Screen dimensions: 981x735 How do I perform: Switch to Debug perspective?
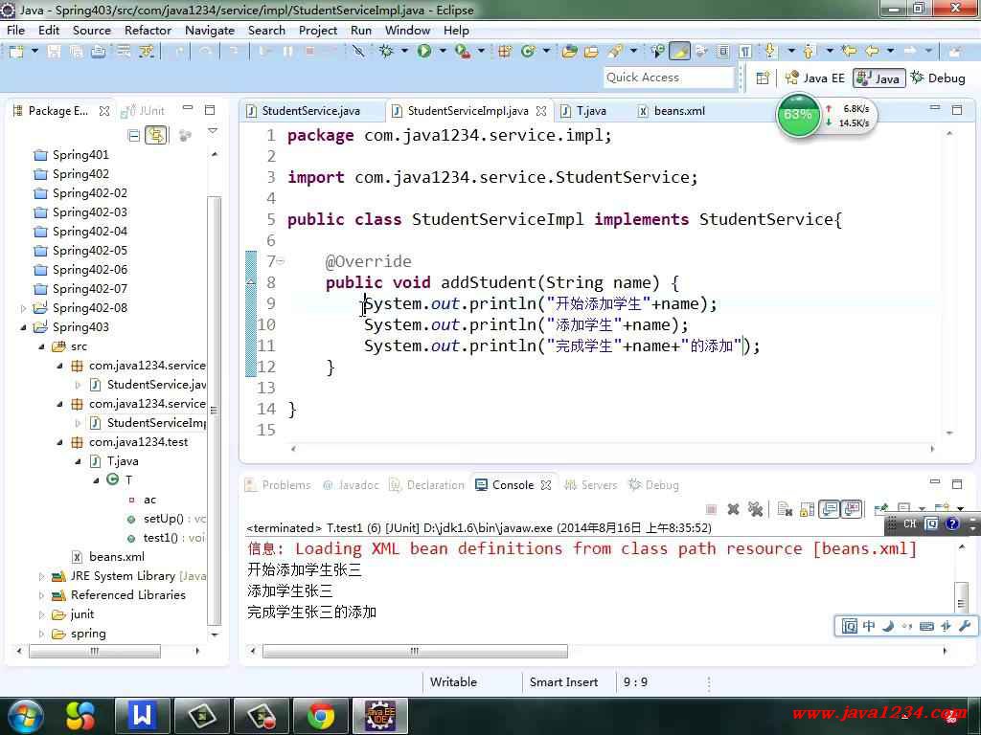pos(938,78)
